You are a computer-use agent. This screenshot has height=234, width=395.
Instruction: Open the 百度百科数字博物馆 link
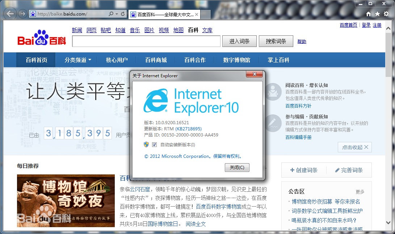point(219,207)
